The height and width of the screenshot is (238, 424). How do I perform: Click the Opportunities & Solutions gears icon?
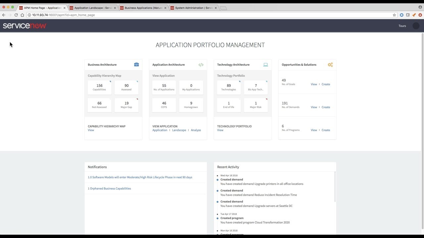pyautogui.click(x=330, y=65)
